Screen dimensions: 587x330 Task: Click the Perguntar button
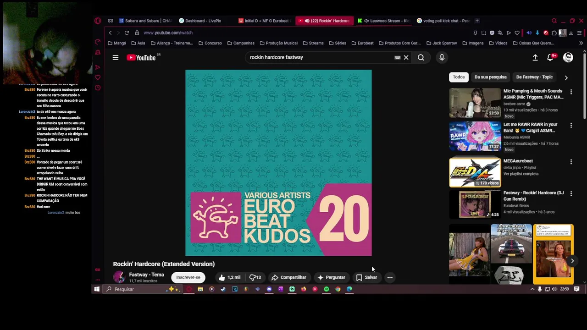pyautogui.click(x=331, y=277)
